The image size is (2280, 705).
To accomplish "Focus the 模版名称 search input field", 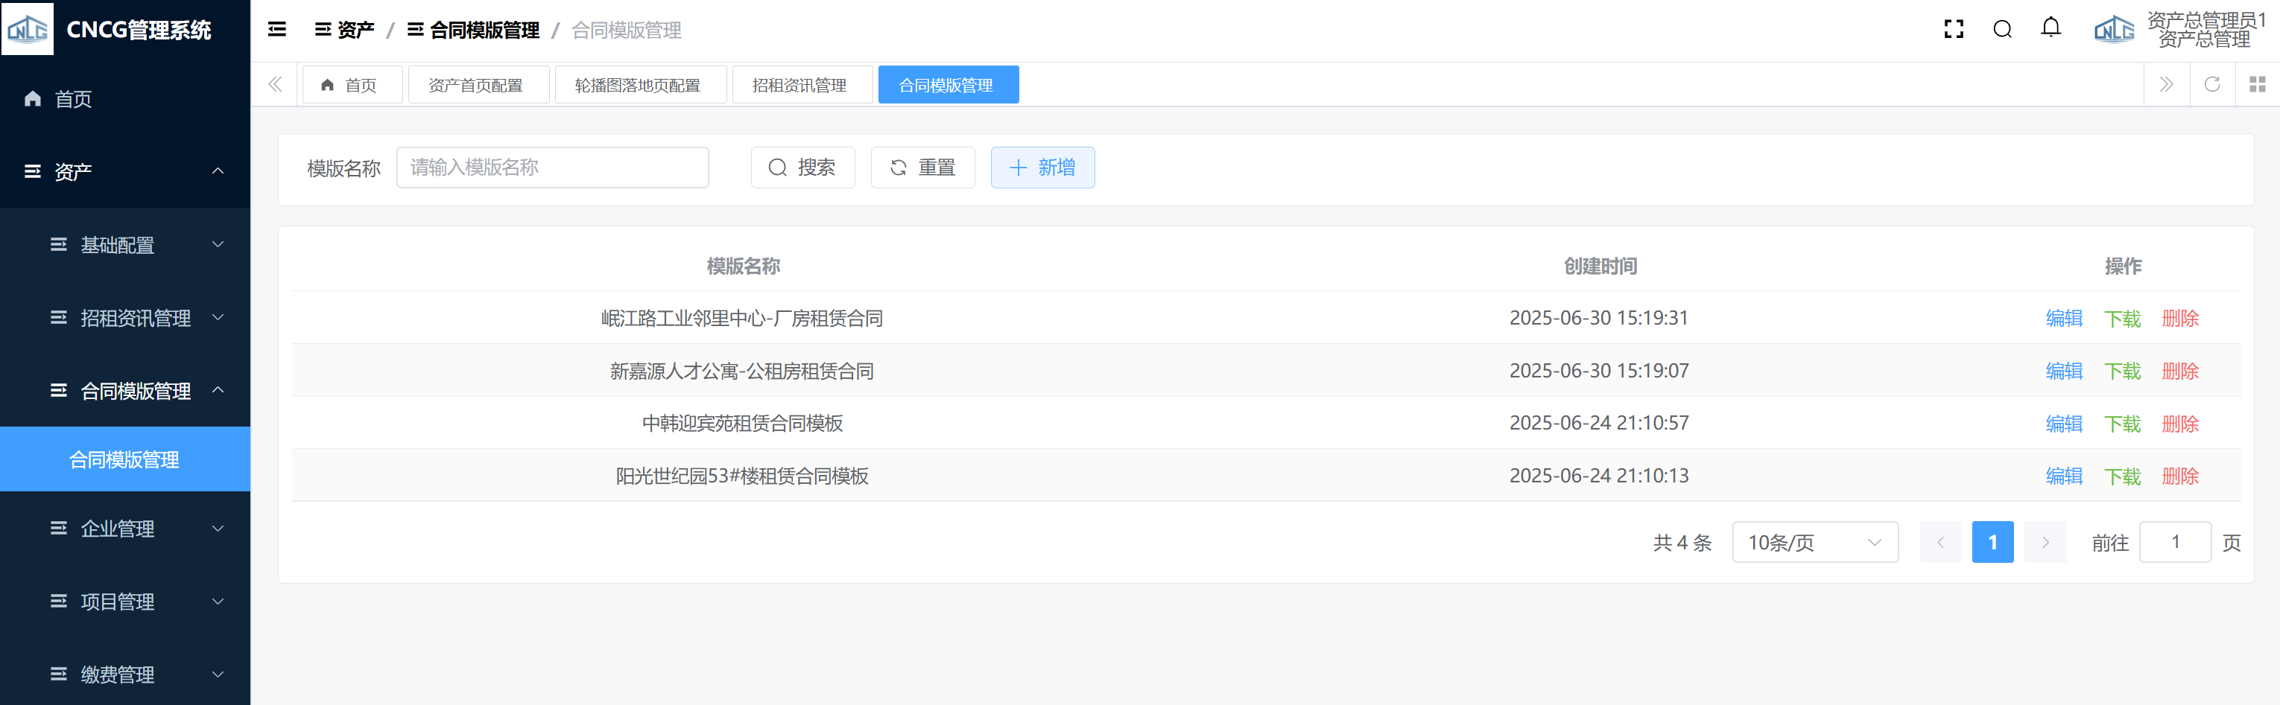I will 552,168.
